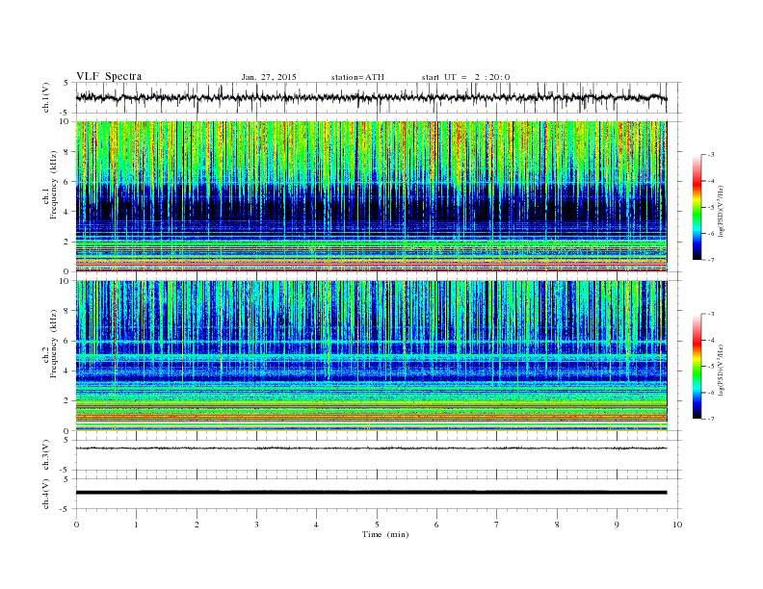
Task: Click the ch.1 spectrogram color scale bar
Action: 697,207
